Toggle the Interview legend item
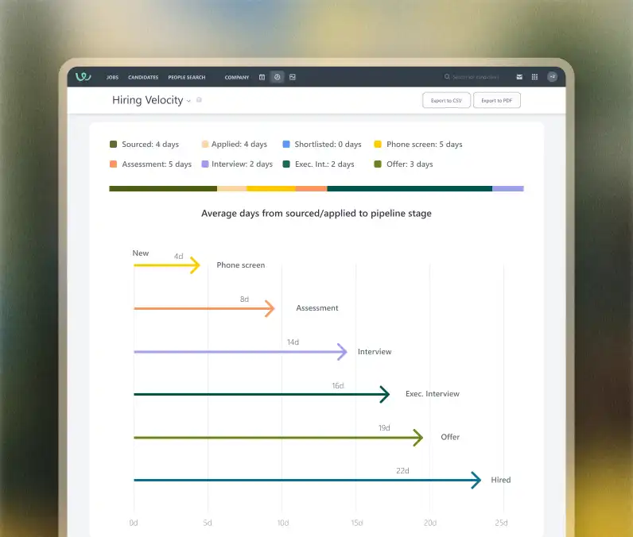Image resolution: width=633 pixels, height=537 pixels. tap(237, 164)
